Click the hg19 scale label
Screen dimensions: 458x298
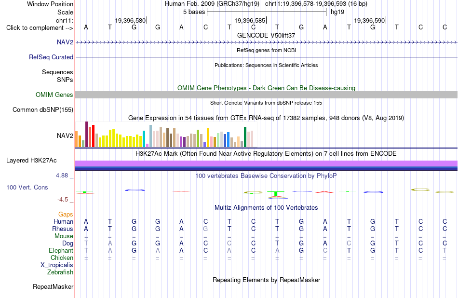pyautogui.click(x=337, y=12)
